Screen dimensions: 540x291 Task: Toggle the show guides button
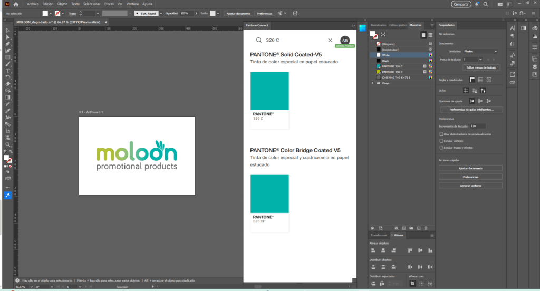click(x=466, y=91)
